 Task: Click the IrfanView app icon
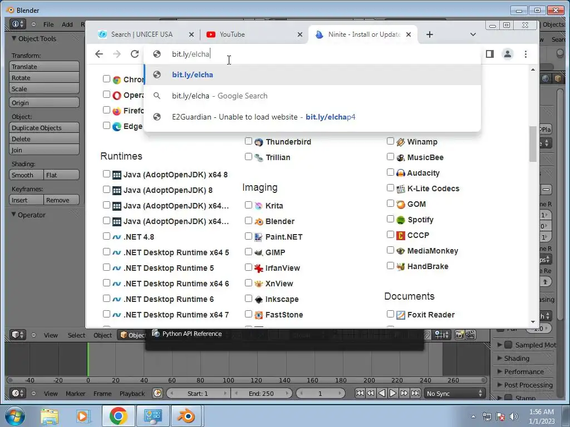[x=258, y=269]
